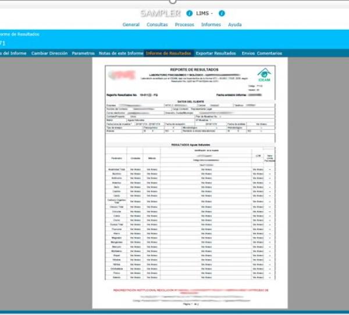Image resolution: width=349 pixels, height=315 pixels.
Task: Open the Consultas menu
Action: click(157, 25)
